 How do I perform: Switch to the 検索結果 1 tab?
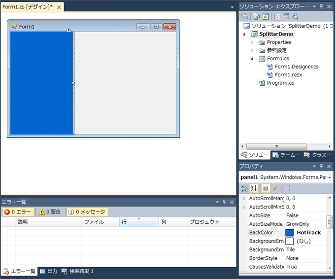tap(77, 271)
